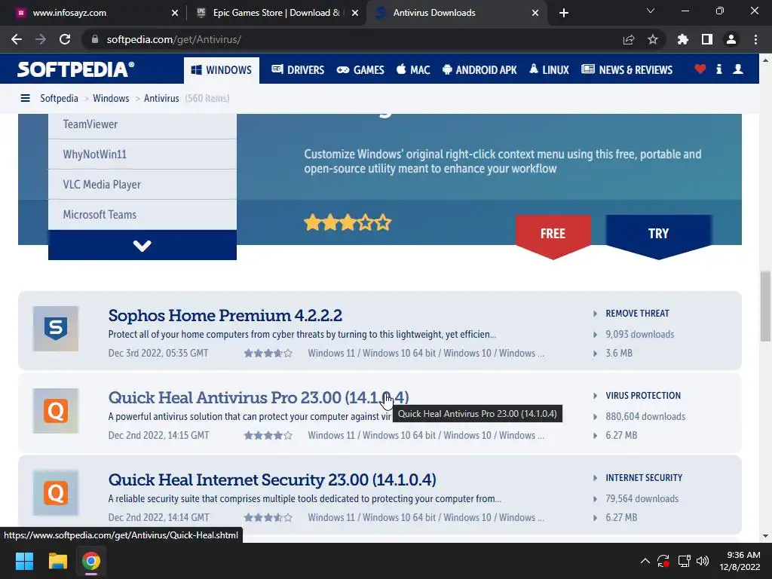Screen dimensions: 772x579
Task: Click the REMOVE THREAT tag
Action: [x=637, y=314]
